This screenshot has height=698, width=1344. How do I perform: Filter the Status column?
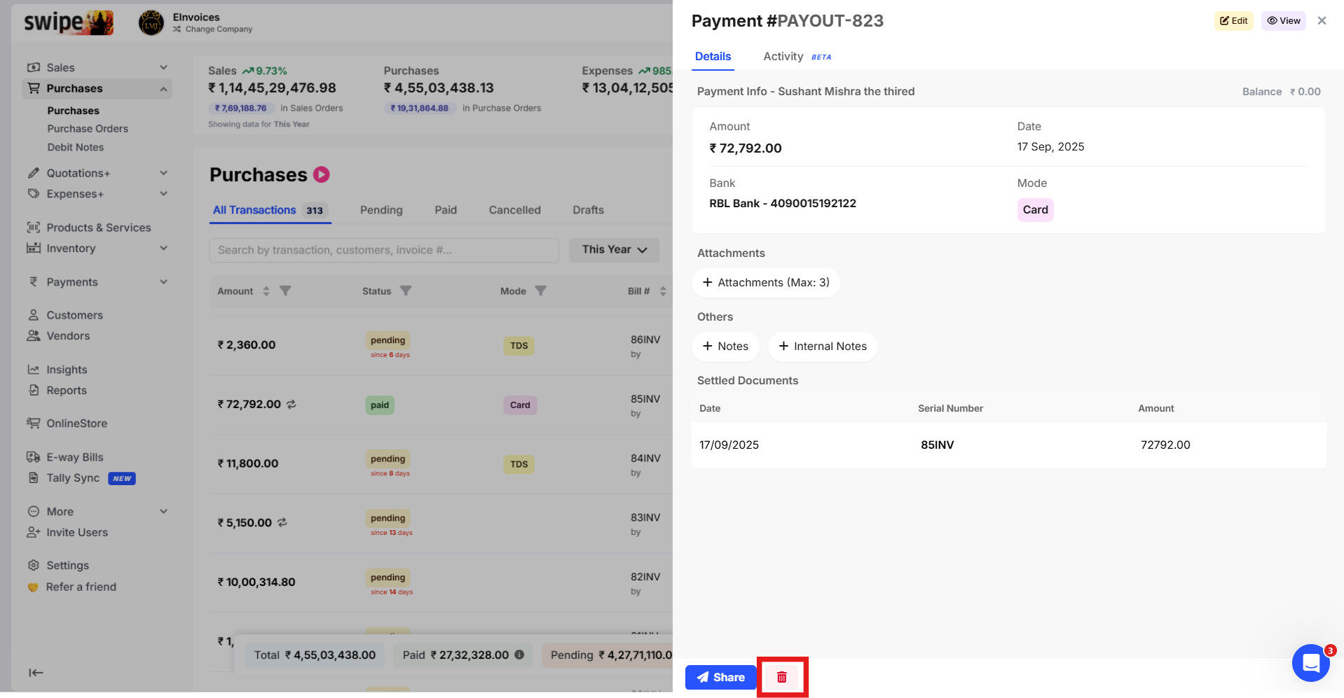406,291
